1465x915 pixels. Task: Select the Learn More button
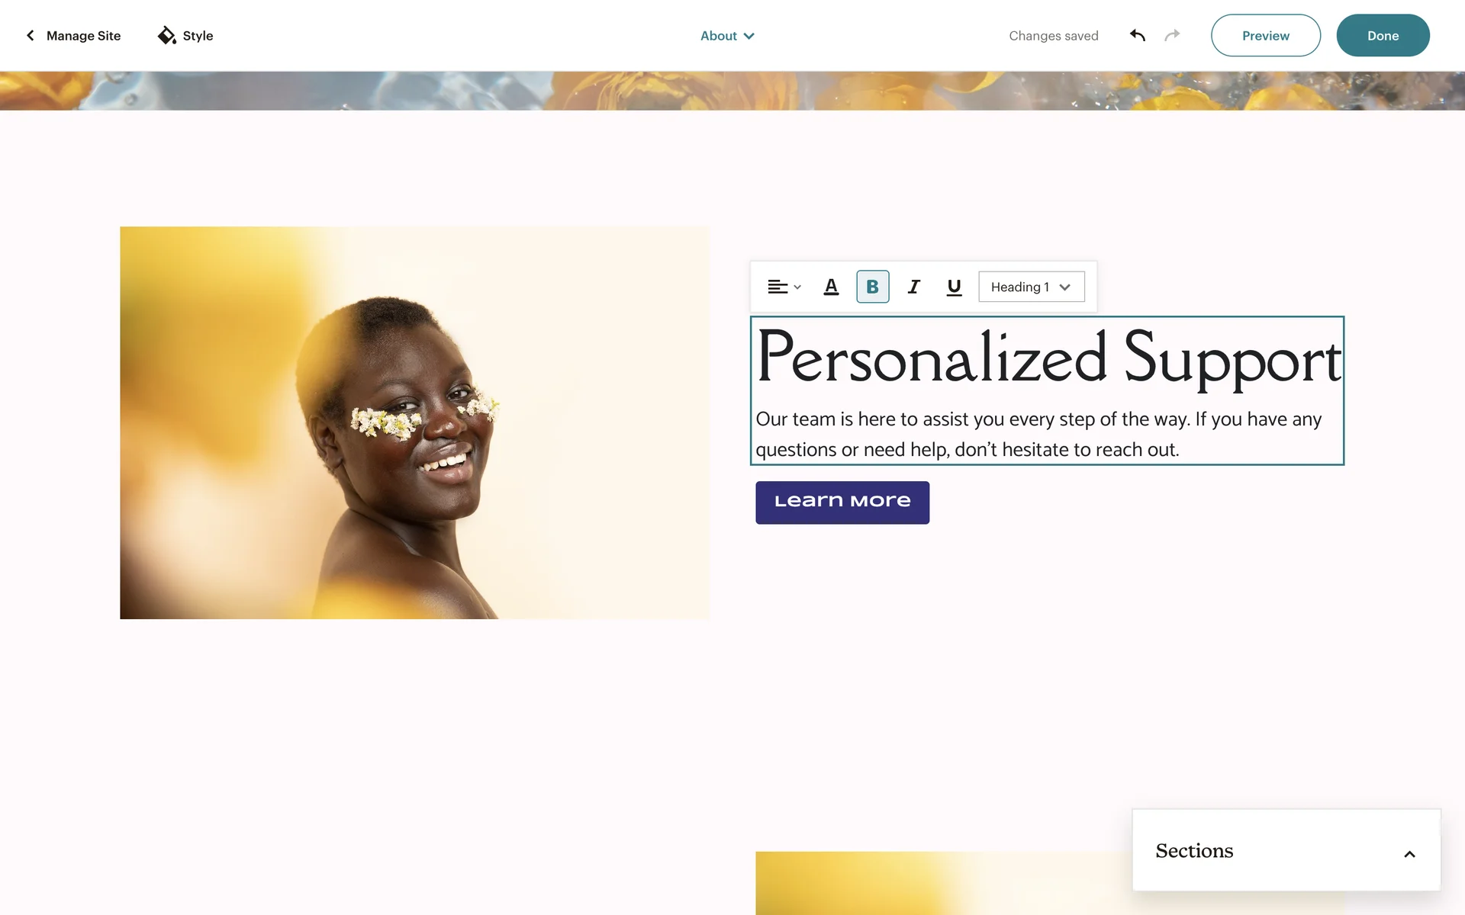pos(842,502)
